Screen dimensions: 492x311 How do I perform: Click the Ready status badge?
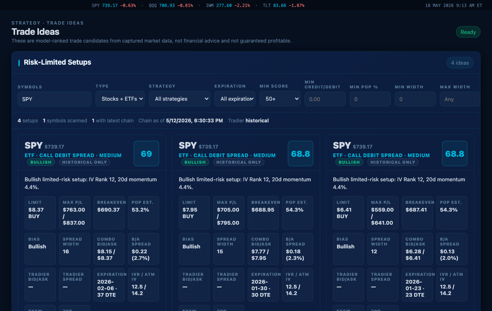(x=468, y=32)
